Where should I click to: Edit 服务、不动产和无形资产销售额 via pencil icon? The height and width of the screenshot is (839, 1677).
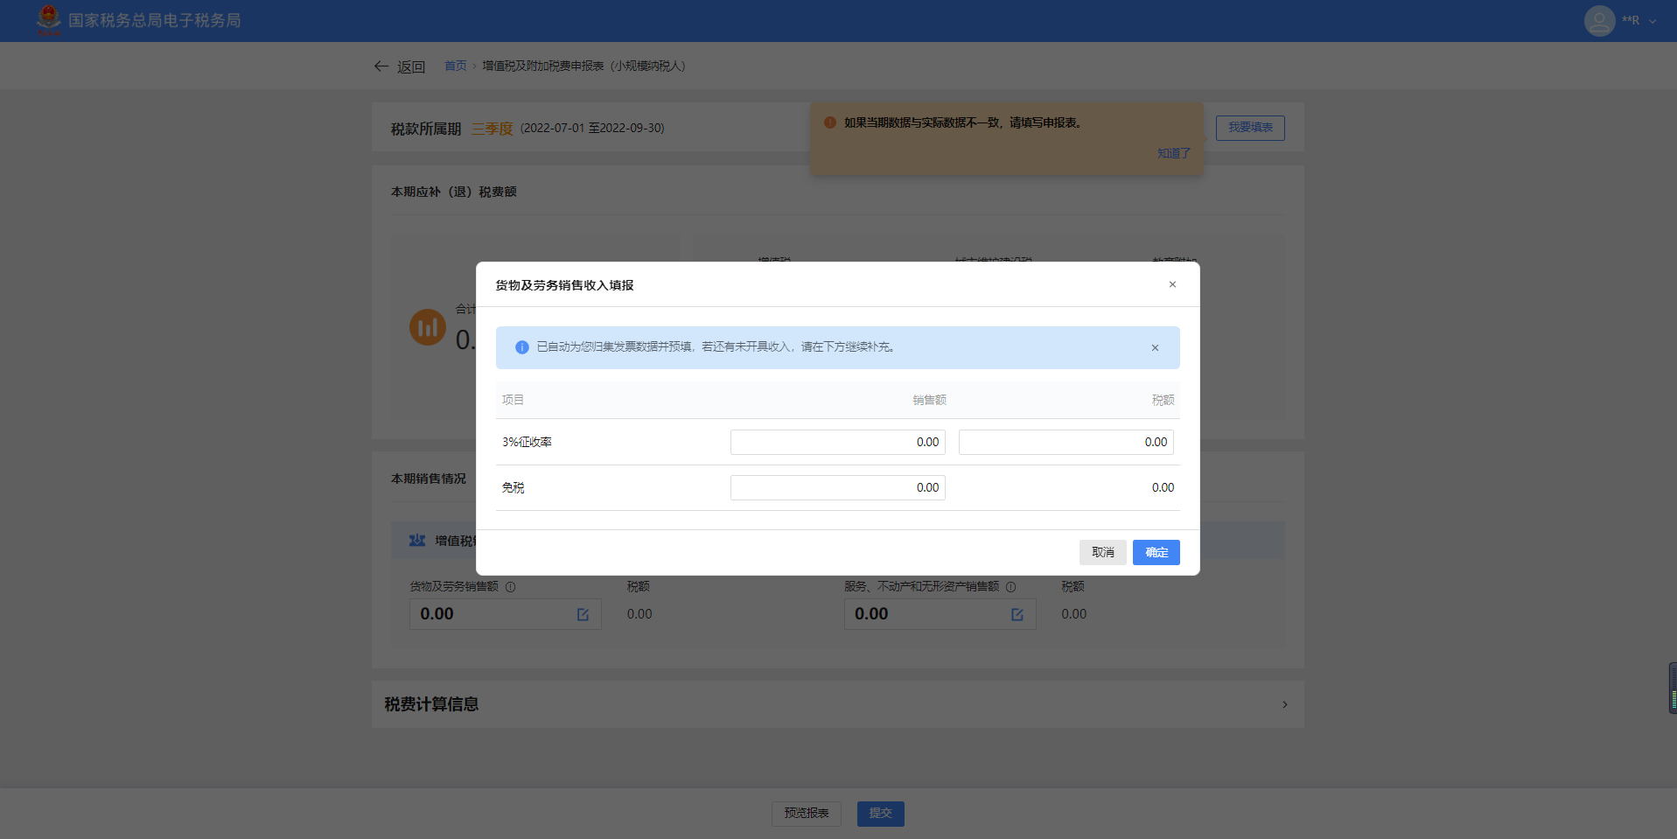[x=1017, y=615]
